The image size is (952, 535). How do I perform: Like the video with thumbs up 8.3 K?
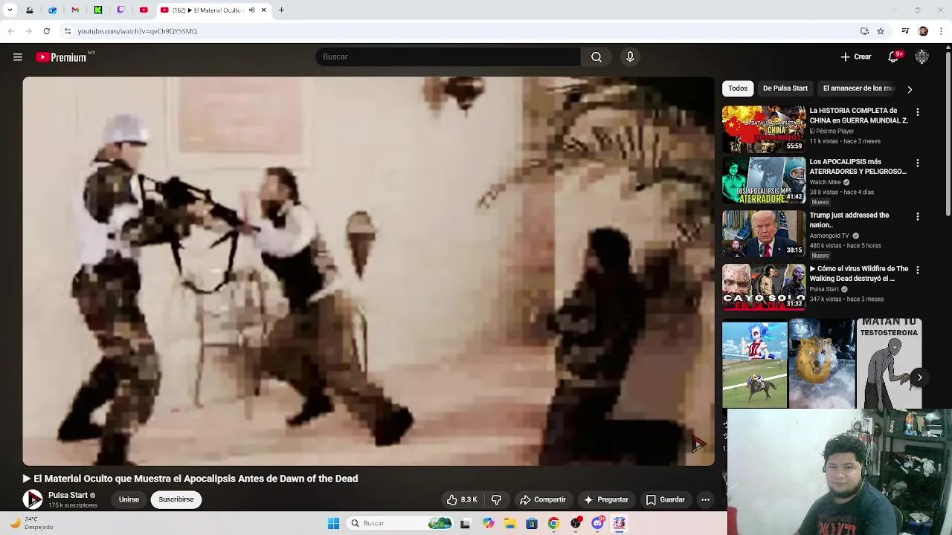click(x=462, y=499)
